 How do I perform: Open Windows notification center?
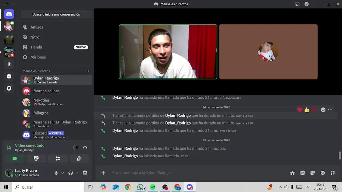coord(334,187)
